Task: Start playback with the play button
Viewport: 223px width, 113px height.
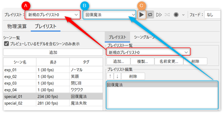Action: [142, 15]
